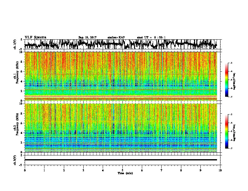
Task: Click the time axis tick label "5"
Action: point(122,170)
